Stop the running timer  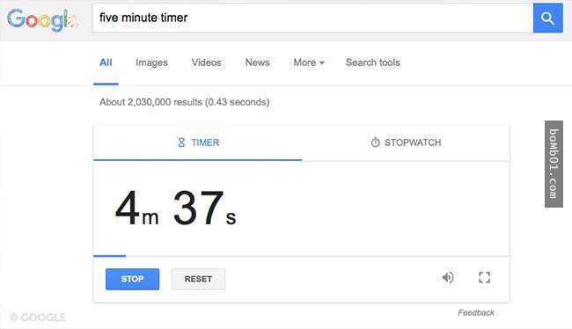tap(132, 279)
